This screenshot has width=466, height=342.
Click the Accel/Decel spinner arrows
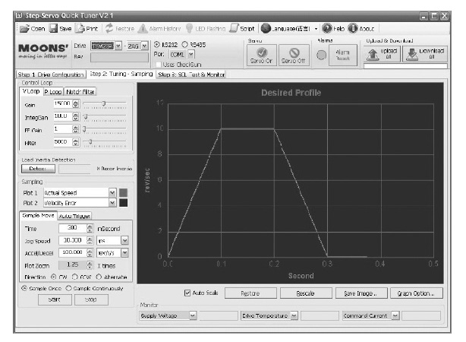click(90, 253)
